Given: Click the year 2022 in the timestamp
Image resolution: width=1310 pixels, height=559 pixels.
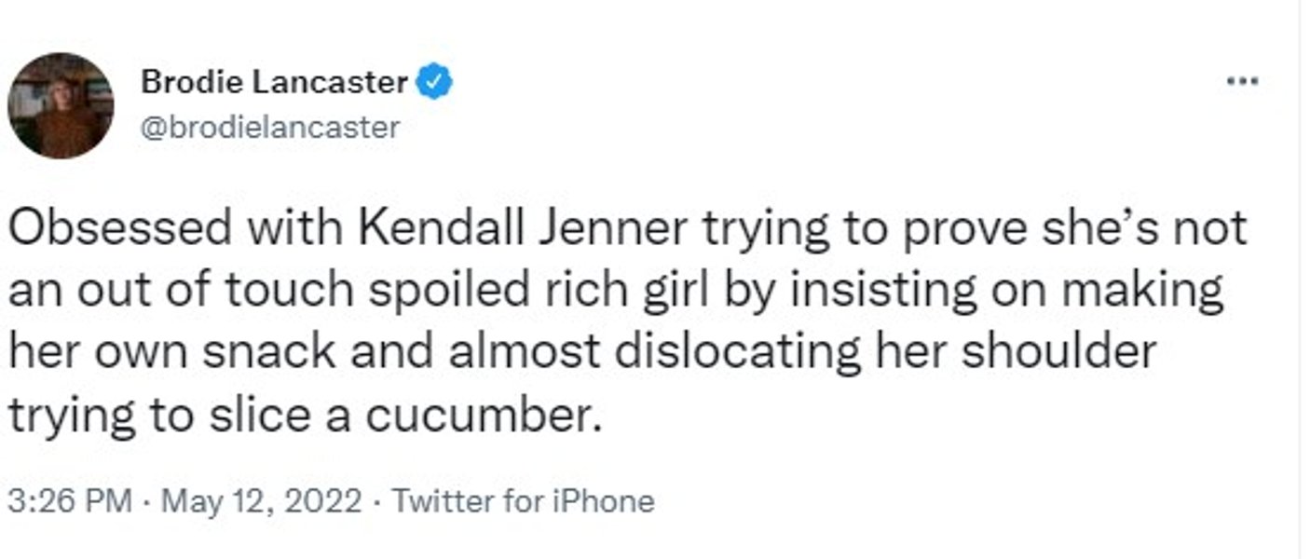Looking at the screenshot, I should (319, 501).
